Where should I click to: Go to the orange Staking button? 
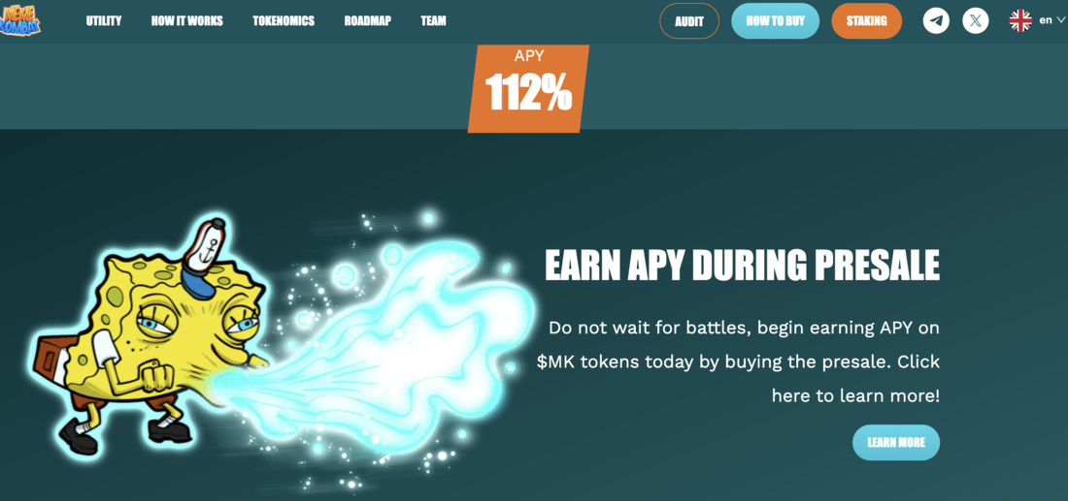click(x=866, y=21)
